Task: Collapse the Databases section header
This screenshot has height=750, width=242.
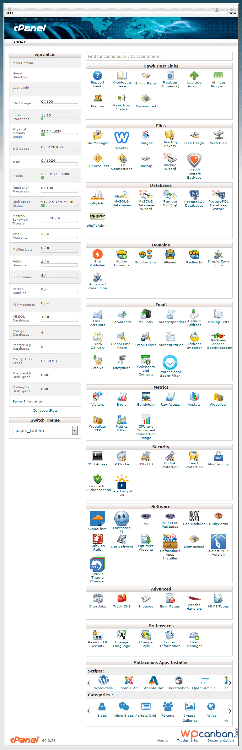Action: pyautogui.click(x=159, y=185)
